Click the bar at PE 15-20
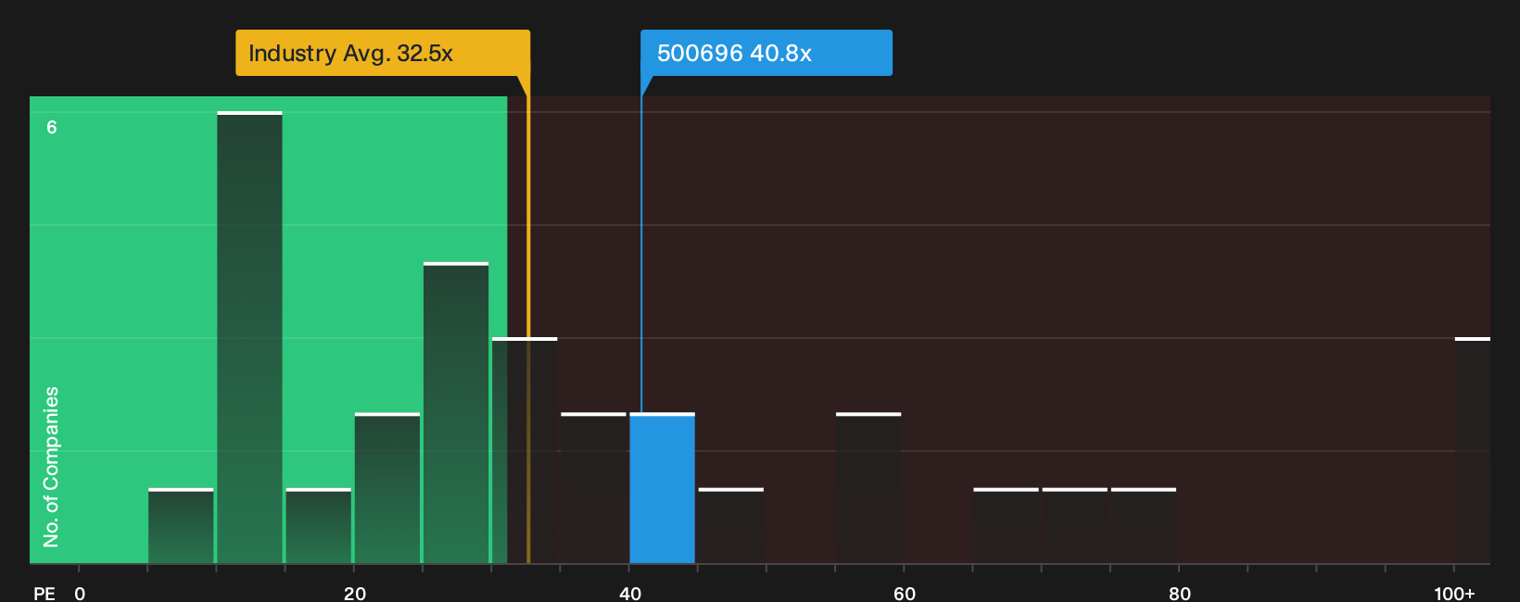The height and width of the screenshot is (602, 1520). [x=319, y=525]
